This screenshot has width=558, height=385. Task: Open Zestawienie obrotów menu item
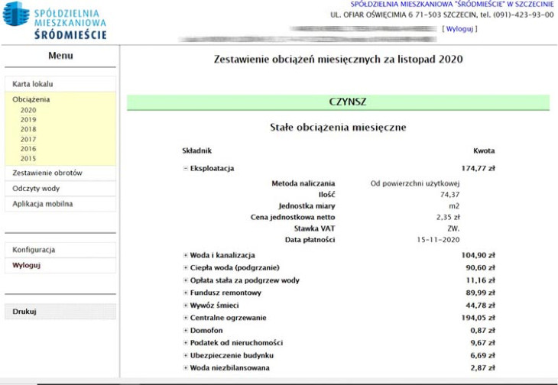[x=47, y=173]
